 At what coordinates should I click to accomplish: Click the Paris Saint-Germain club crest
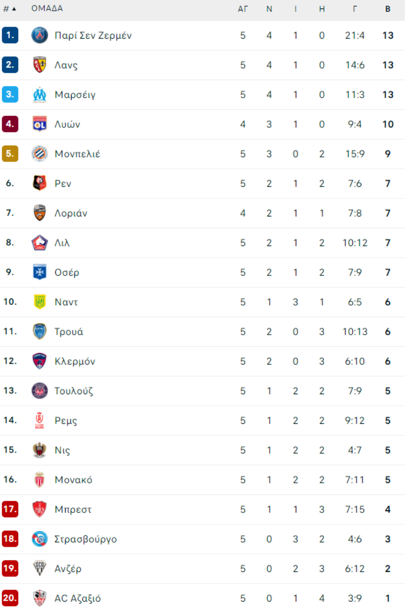(x=40, y=35)
